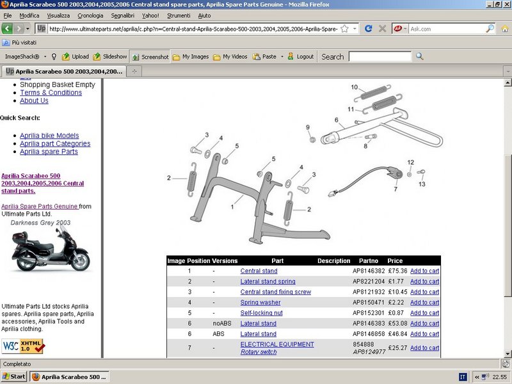Start the ImageShack Slideshow

tap(110, 56)
